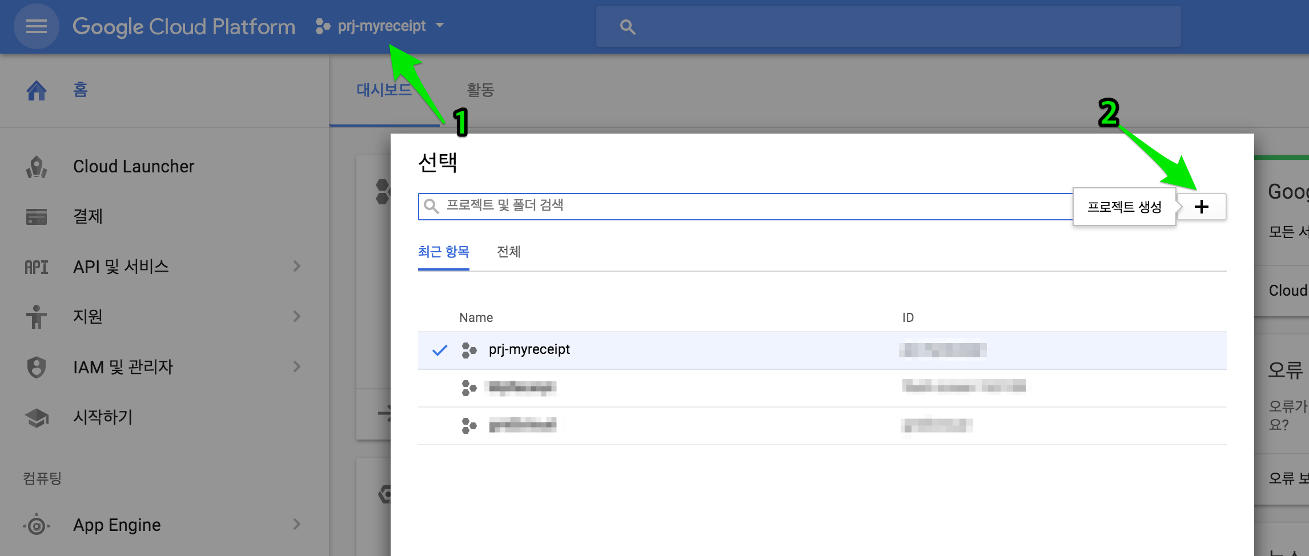Click the search magnifier icon in top bar
This screenshot has height=556, width=1309.
[x=628, y=26]
